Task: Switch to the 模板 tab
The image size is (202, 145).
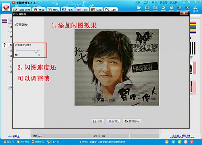Action: click(67, 10)
